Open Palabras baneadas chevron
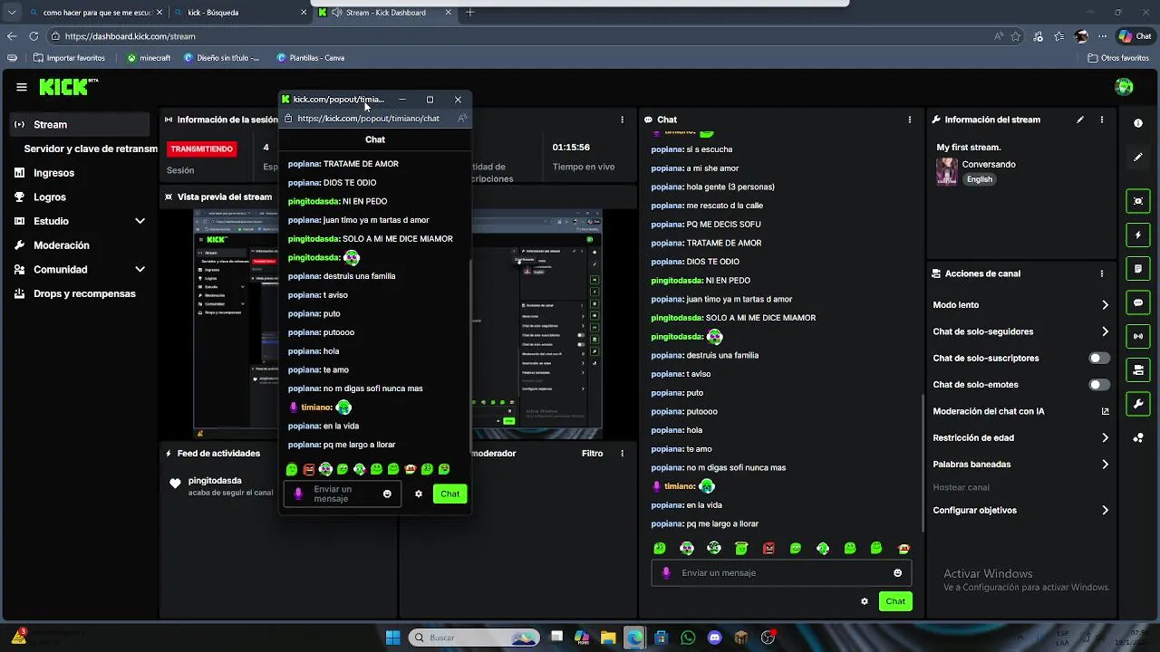The height and width of the screenshot is (652, 1160). coord(1105,465)
